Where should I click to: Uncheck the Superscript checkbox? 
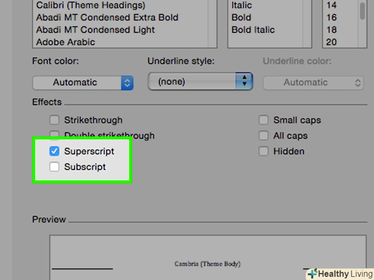(54, 151)
